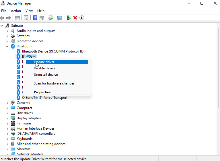Click the red X Uninstall device icon
Screen dimensions: 220x161
[x=75, y=18]
